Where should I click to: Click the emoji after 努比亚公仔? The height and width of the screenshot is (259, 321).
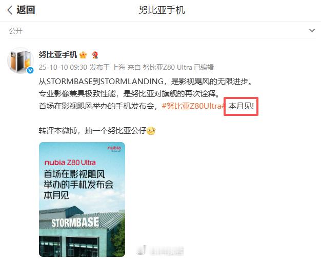pos(151,131)
